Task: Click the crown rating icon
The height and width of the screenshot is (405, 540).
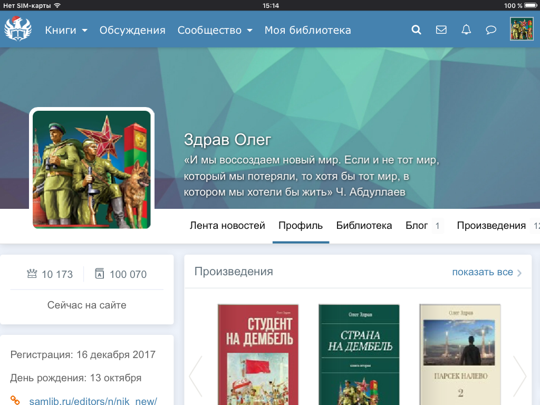Action: coord(32,274)
